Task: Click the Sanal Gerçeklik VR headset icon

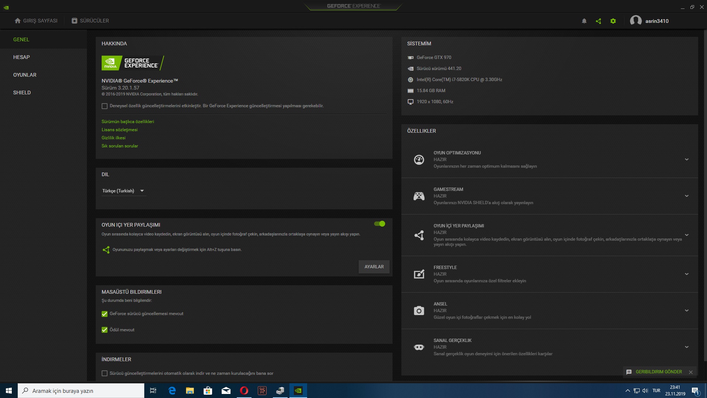Action: pyautogui.click(x=419, y=347)
